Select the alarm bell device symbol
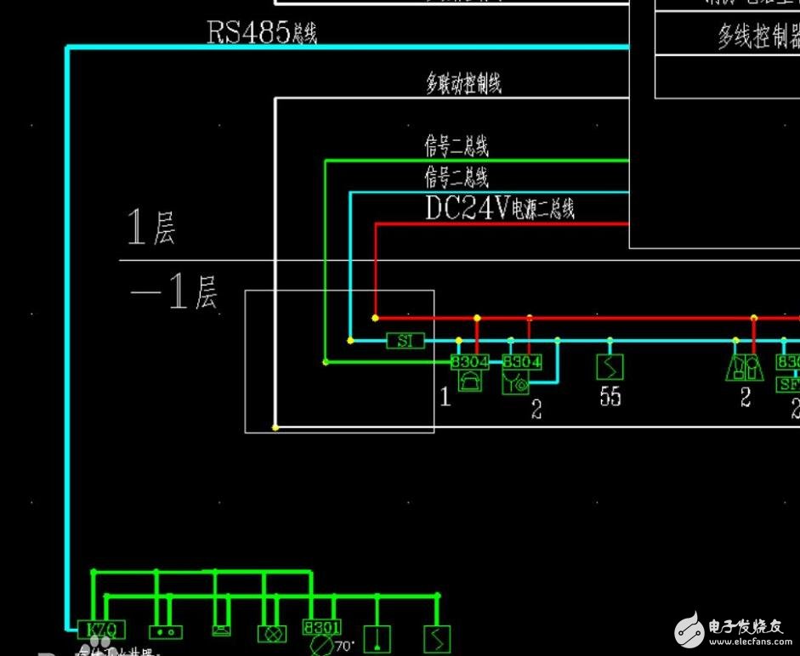800x656 pixels. click(x=469, y=382)
